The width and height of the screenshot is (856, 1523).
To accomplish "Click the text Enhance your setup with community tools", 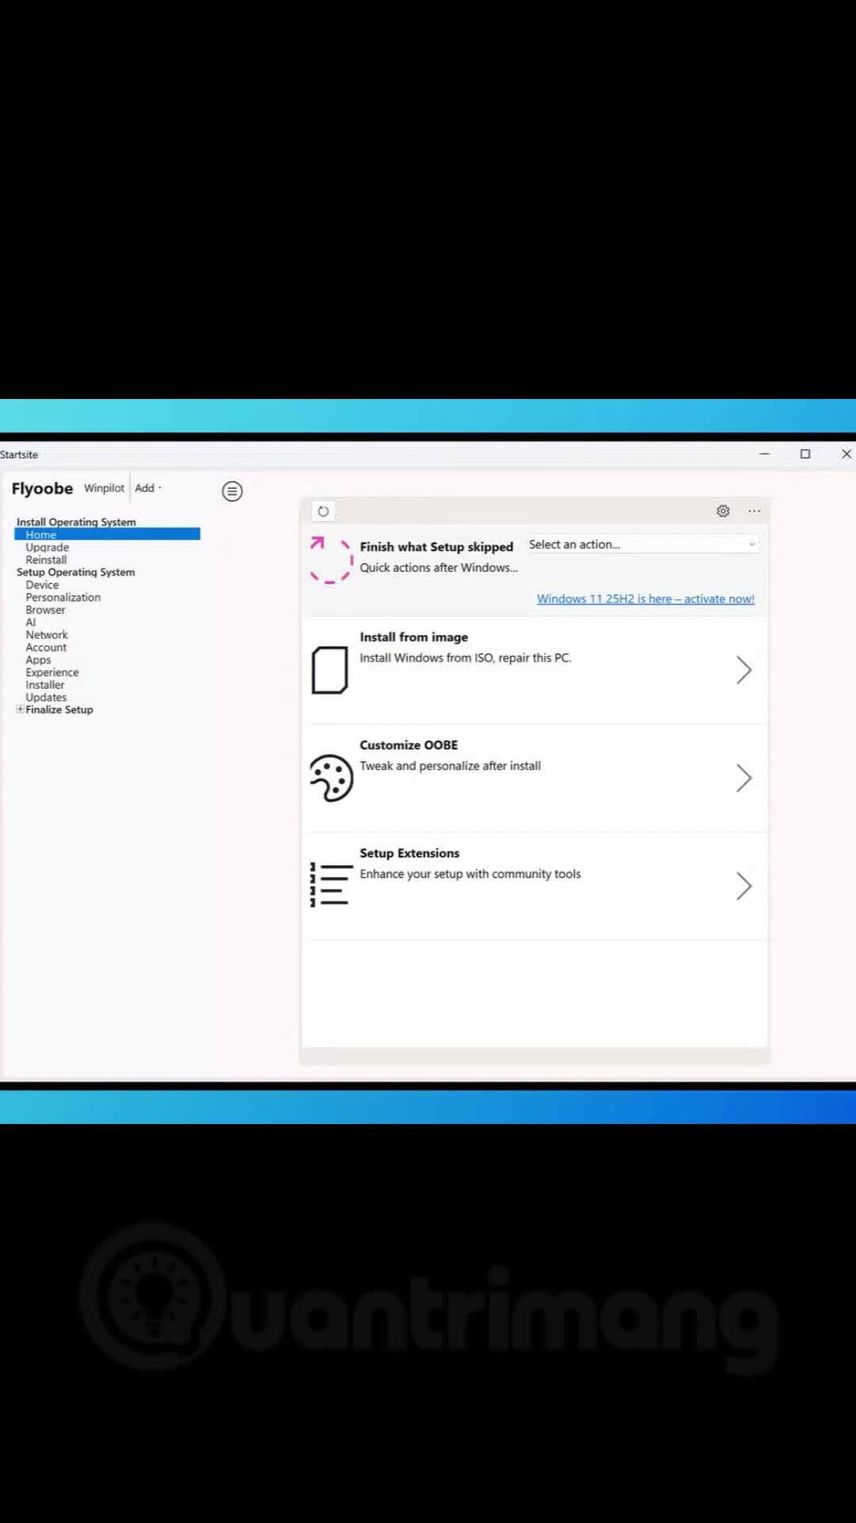I will 470,873.
